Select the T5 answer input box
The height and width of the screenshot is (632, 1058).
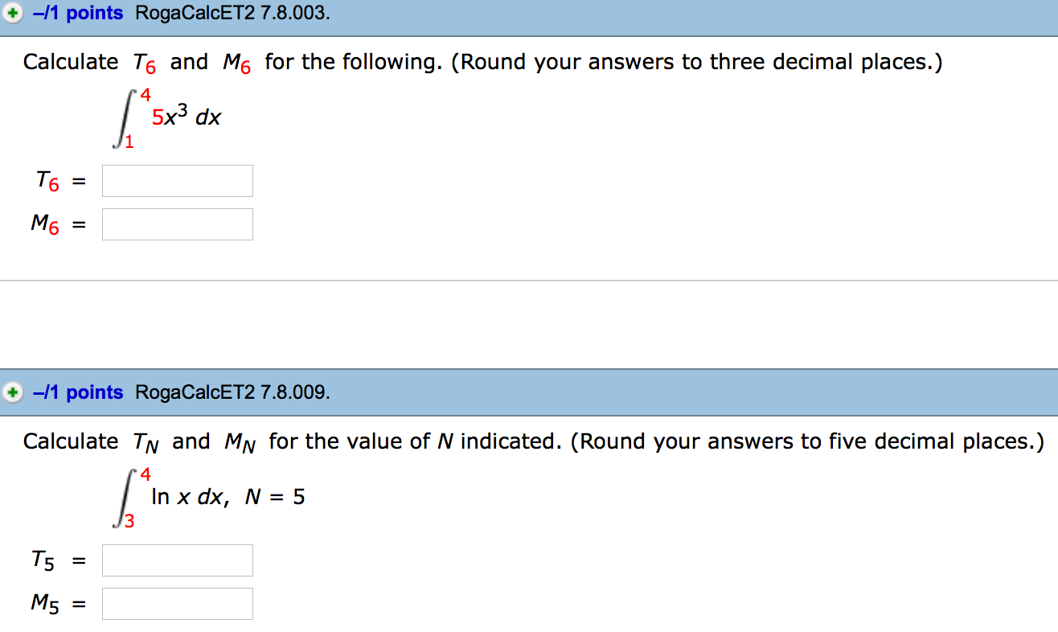[177, 560]
